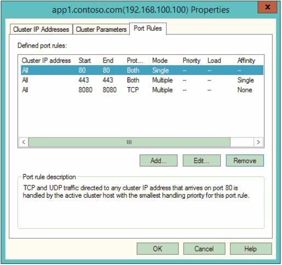The image size is (282, 265).
Task: Click the Affinity column header
Action: point(246,60)
